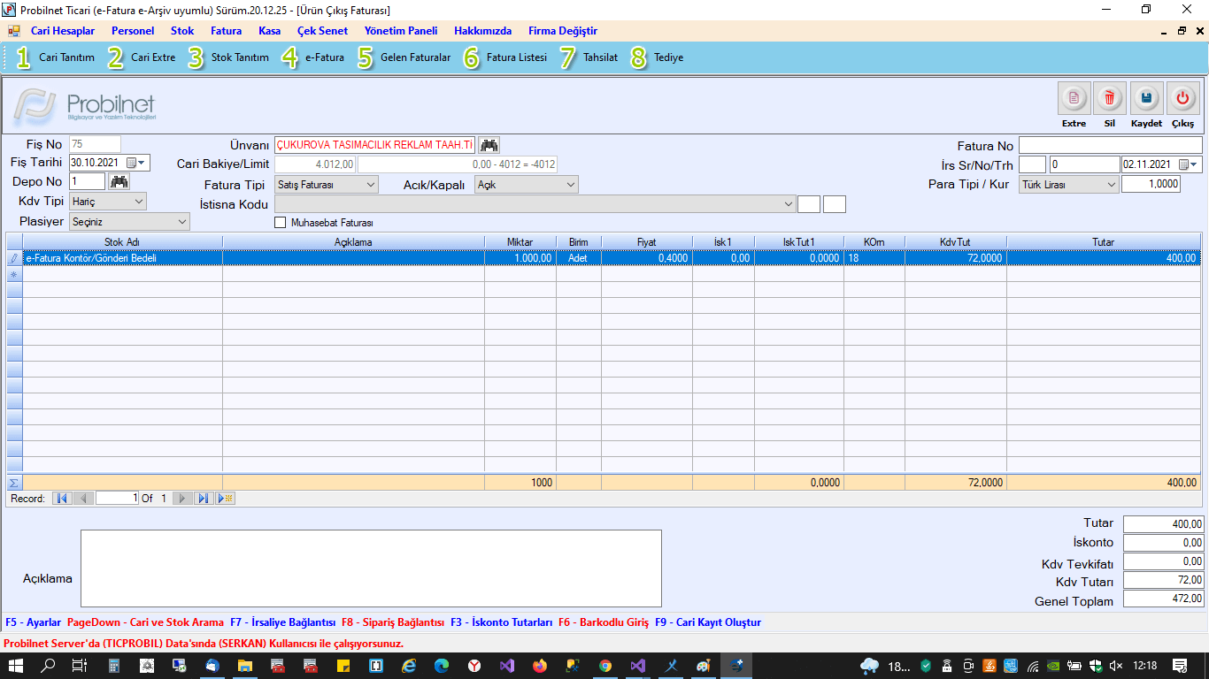
Task: Click binoculars icon beside Depo No
Action: click(119, 182)
